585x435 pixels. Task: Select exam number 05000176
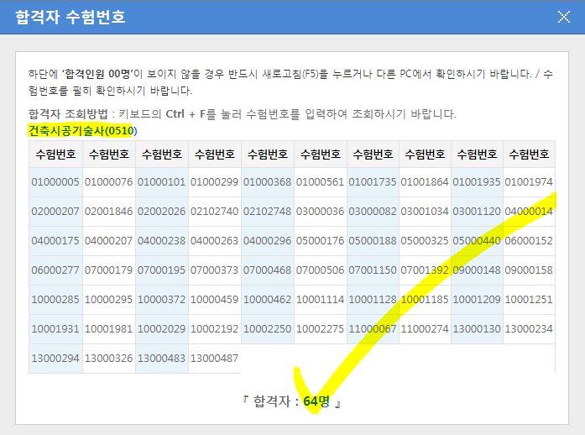coord(320,240)
